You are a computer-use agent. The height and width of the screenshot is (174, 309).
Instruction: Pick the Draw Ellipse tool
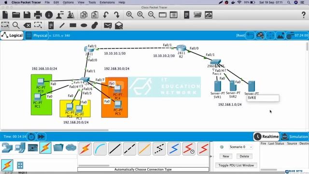tap(84, 26)
